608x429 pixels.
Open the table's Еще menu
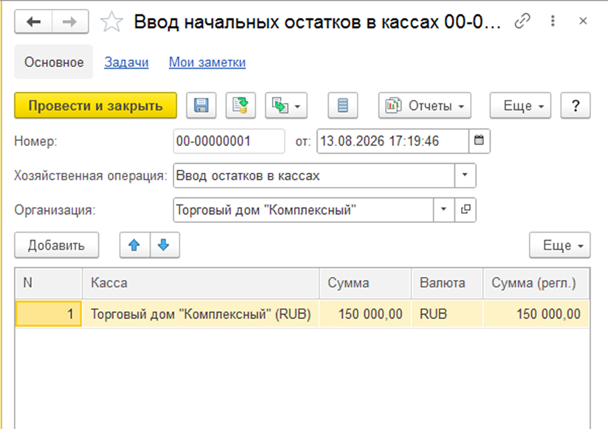pyautogui.click(x=559, y=245)
